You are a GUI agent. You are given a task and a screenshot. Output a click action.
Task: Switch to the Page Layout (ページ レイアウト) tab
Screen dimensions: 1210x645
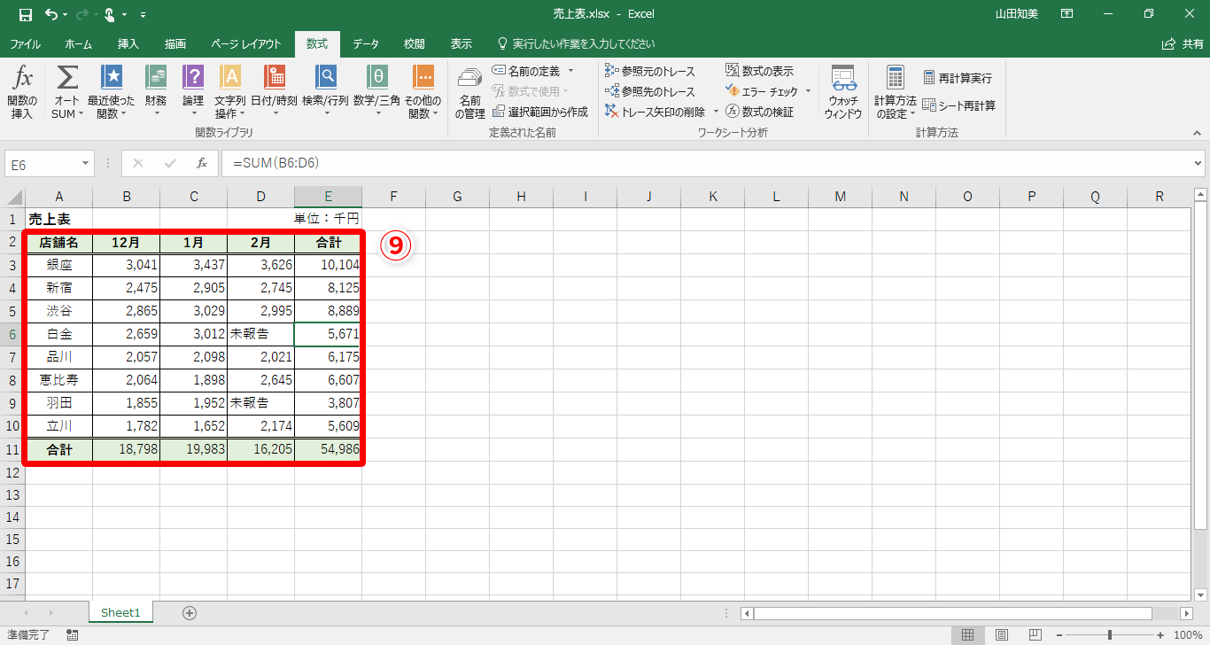point(246,43)
